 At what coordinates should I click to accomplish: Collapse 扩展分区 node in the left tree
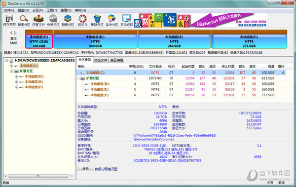[x=11, y=71]
